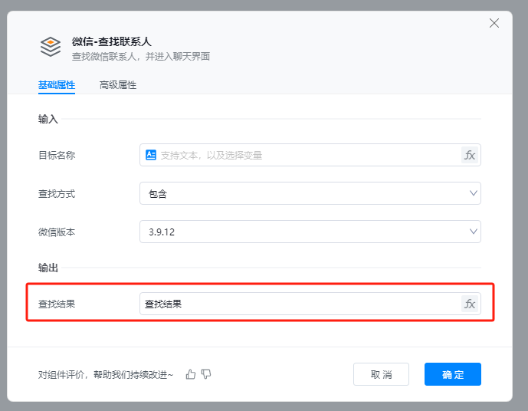Click the text type icon in 目标名称
The width and height of the screenshot is (528, 411).
click(151, 155)
